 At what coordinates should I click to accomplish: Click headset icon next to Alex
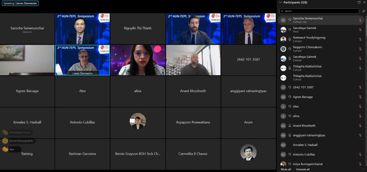[290, 106]
